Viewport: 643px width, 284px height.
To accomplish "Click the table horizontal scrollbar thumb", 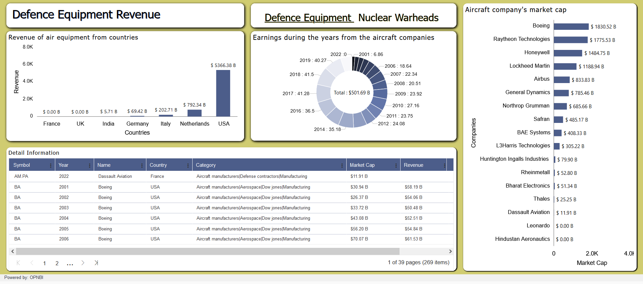I will [208, 251].
